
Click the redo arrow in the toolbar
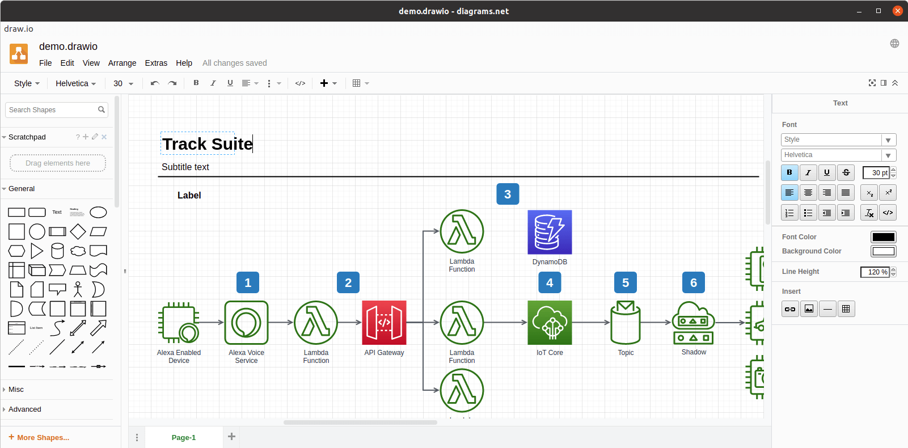coord(172,83)
